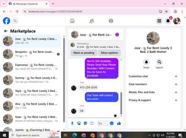Screen dimensions: 186x138
Task: Open Isaac conversation in chat list
Action: coord(31,119)
